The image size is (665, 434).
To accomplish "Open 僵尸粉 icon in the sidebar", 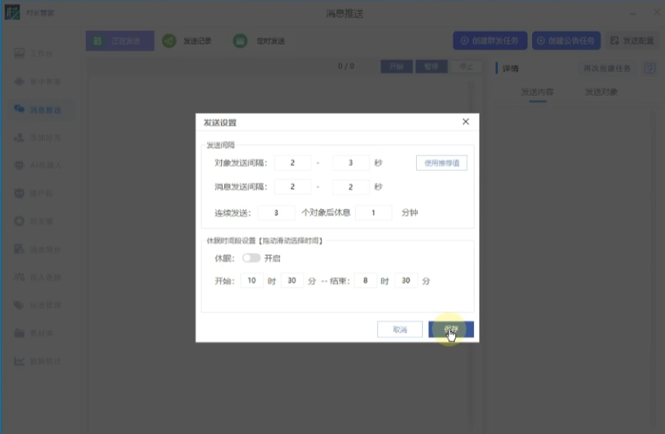I will [x=19, y=193].
